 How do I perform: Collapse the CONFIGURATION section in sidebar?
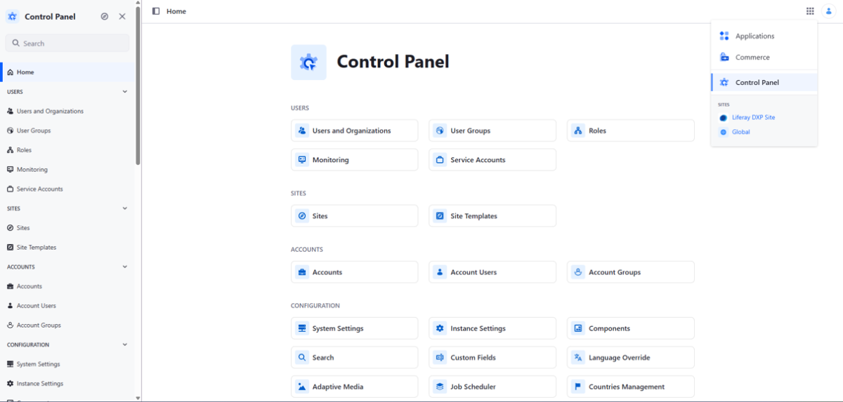[x=125, y=344]
